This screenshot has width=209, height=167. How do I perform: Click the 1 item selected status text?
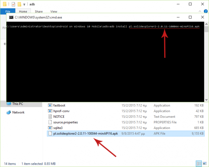click(32, 164)
